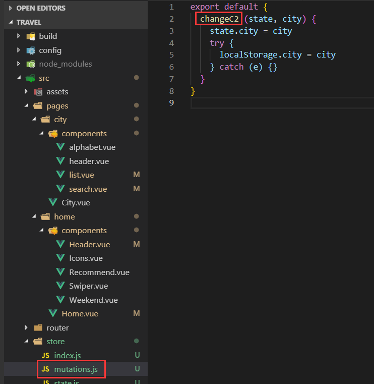Click the changeC2 function name
The width and height of the screenshot is (374, 384).
click(x=219, y=19)
